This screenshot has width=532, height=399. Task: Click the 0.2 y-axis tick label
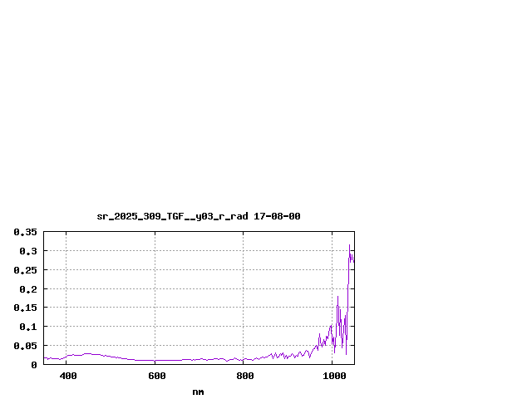tap(28, 289)
